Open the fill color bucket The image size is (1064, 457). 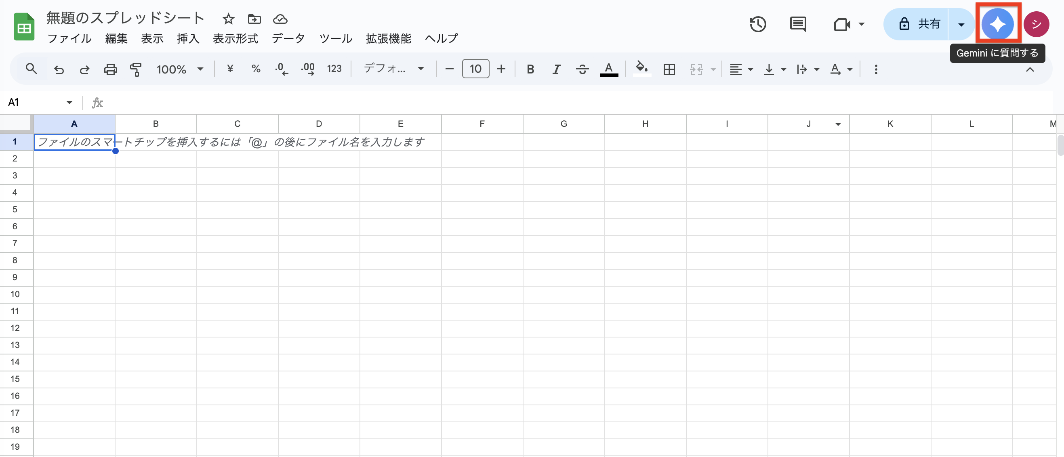point(641,69)
